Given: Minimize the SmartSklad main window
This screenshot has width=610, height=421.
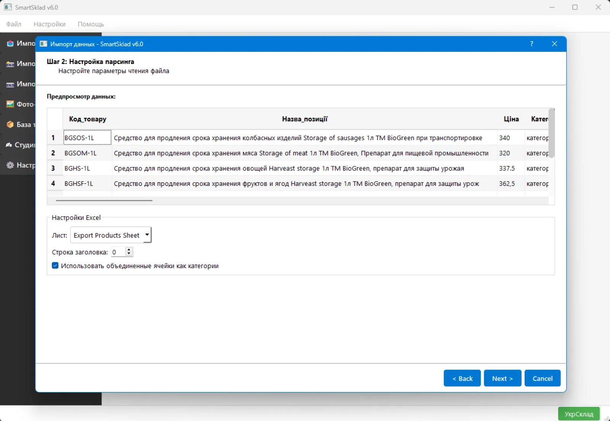Looking at the screenshot, I should pos(552,7).
